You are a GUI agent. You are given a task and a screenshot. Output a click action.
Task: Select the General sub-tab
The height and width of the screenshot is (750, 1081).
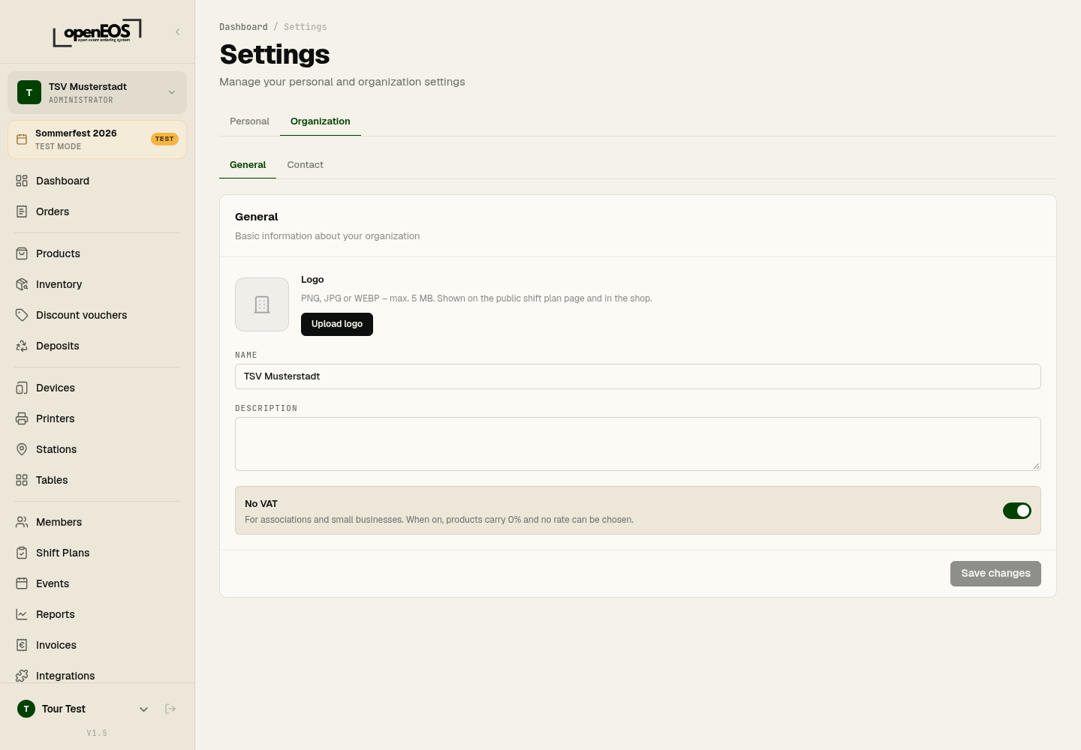248,165
